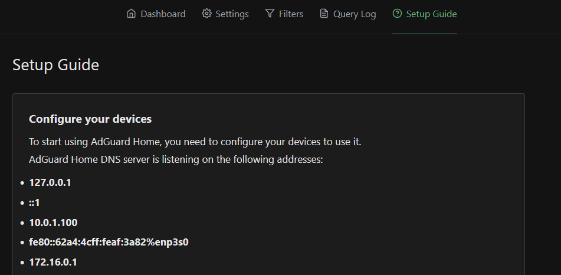Click the Configure your devices heading
The height and width of the screenshot is (275, 561).
(90, 119)
